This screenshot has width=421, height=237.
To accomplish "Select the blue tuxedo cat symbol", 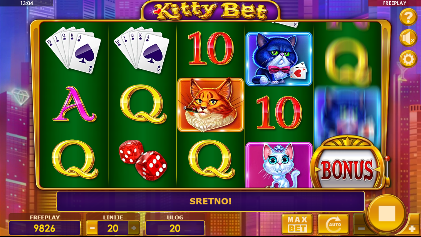I will click(279, 59).
